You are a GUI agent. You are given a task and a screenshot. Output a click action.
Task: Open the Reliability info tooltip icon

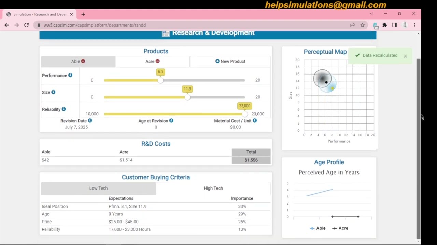[64, 109]
